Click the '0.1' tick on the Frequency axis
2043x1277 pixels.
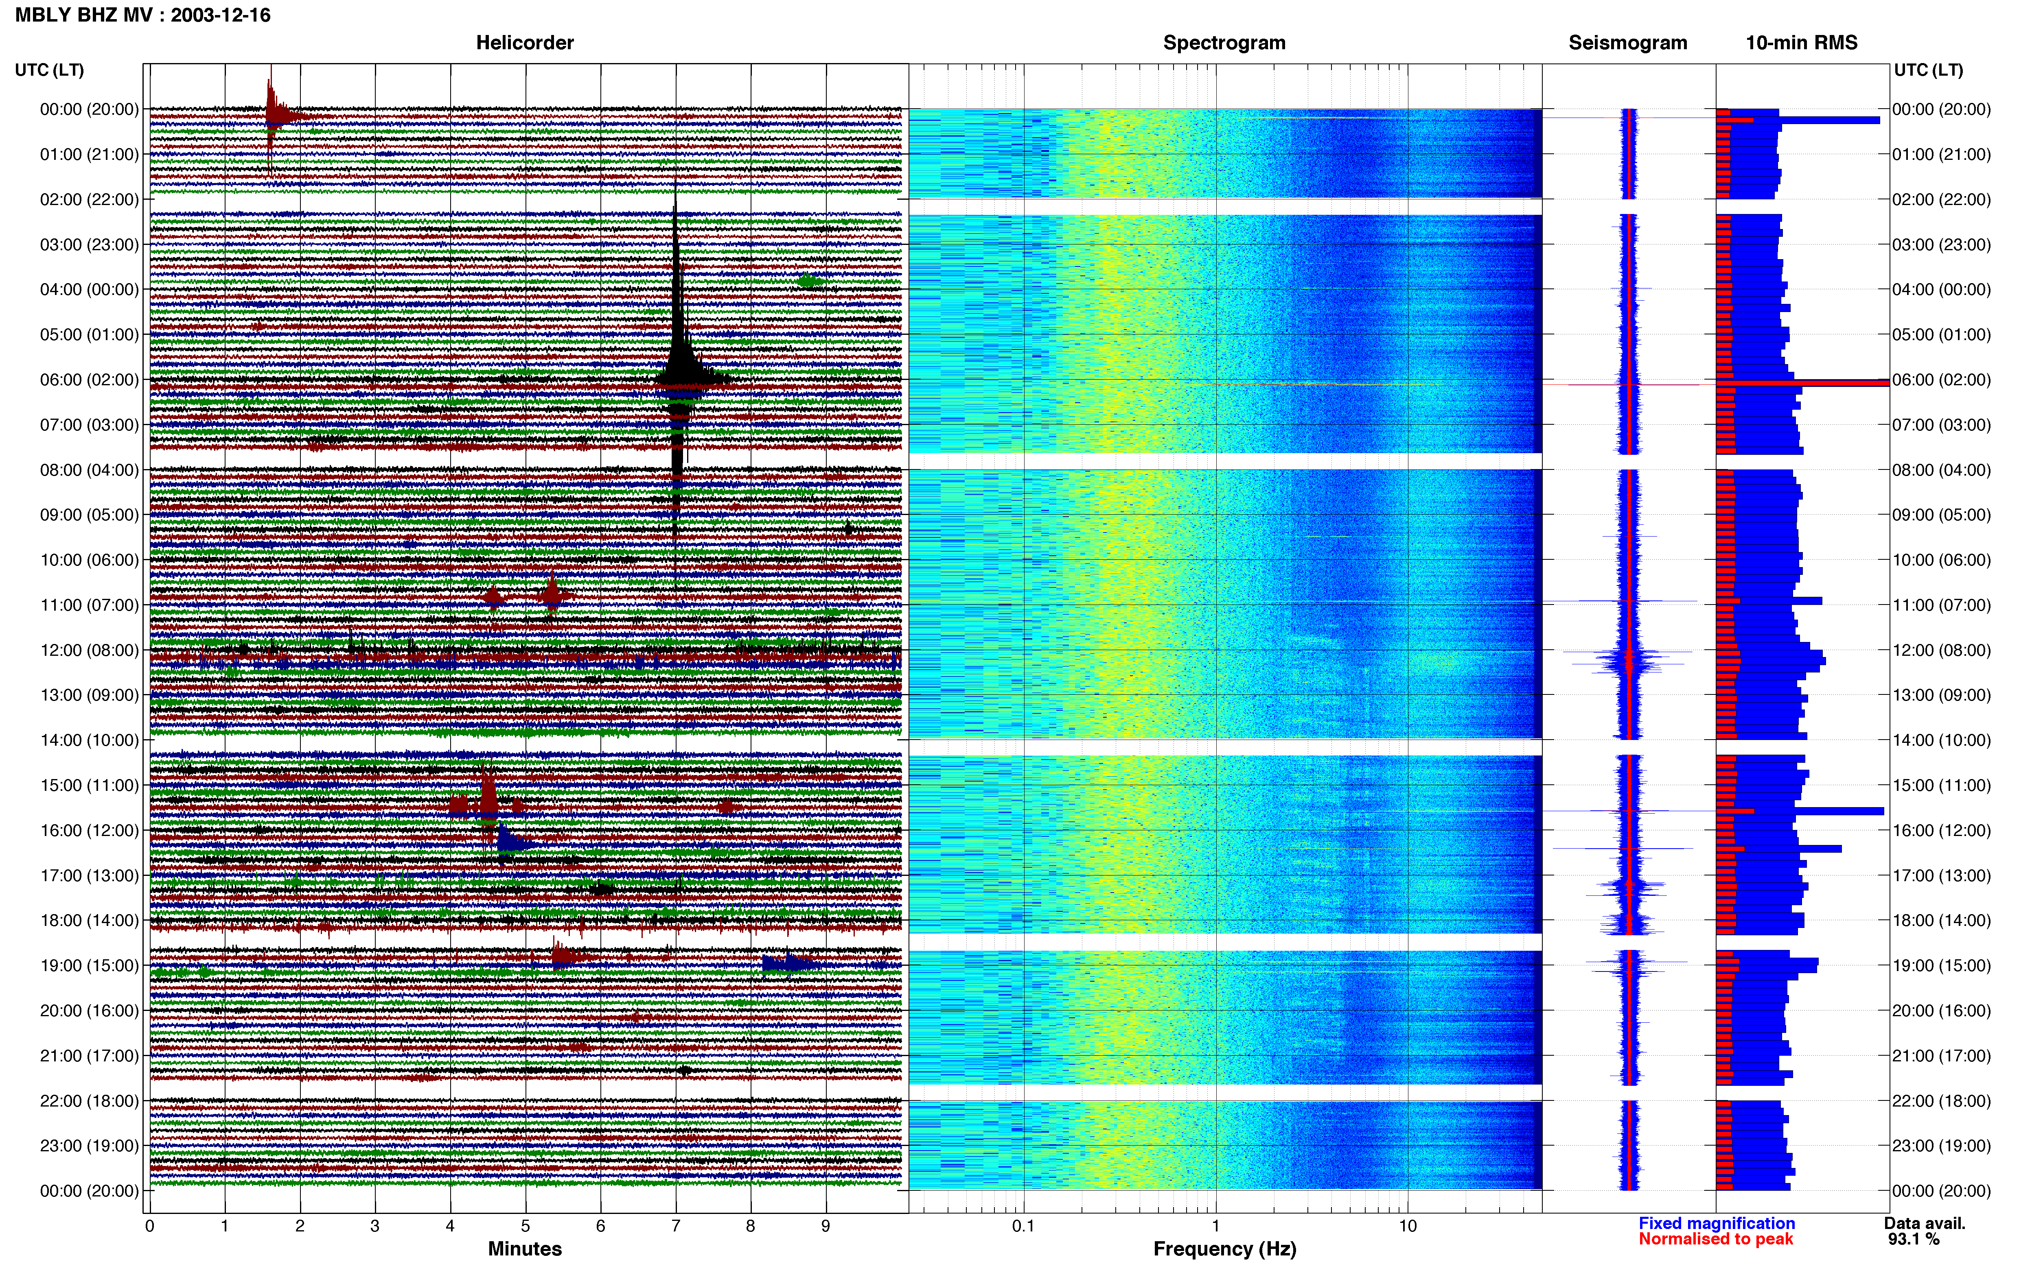coord(1023,1225)
